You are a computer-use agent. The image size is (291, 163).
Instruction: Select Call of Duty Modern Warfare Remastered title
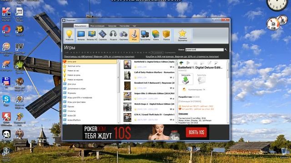point(154,72)
